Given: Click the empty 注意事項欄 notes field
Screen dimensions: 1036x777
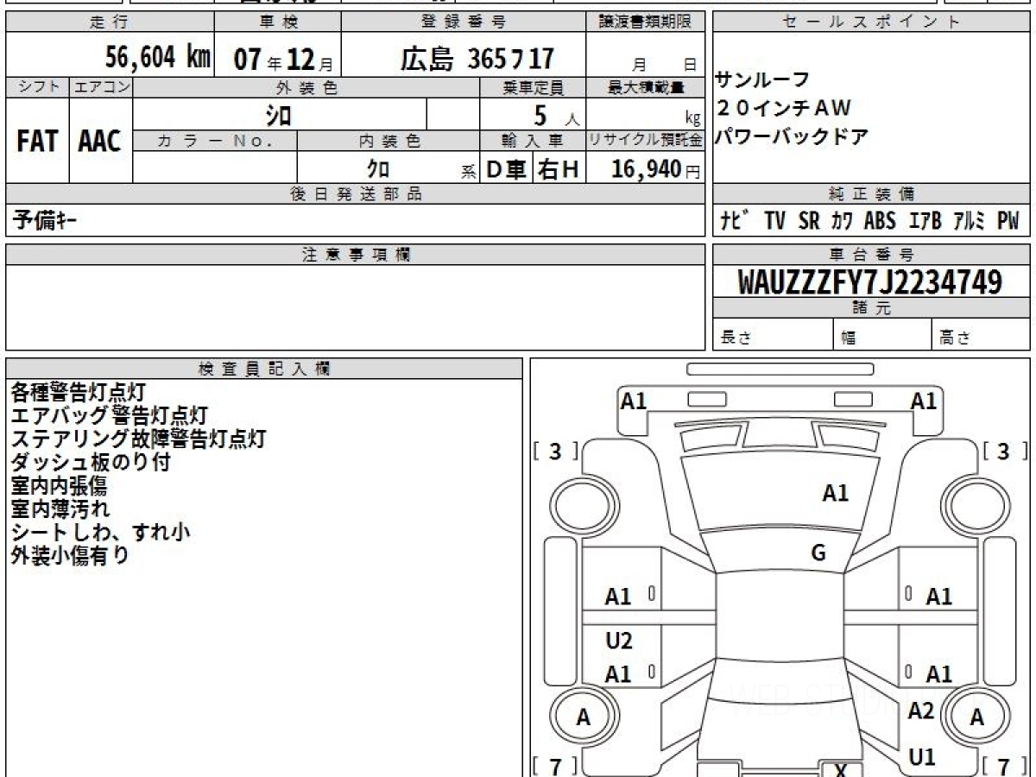Looking at the screenshot, I should point(355,306).
